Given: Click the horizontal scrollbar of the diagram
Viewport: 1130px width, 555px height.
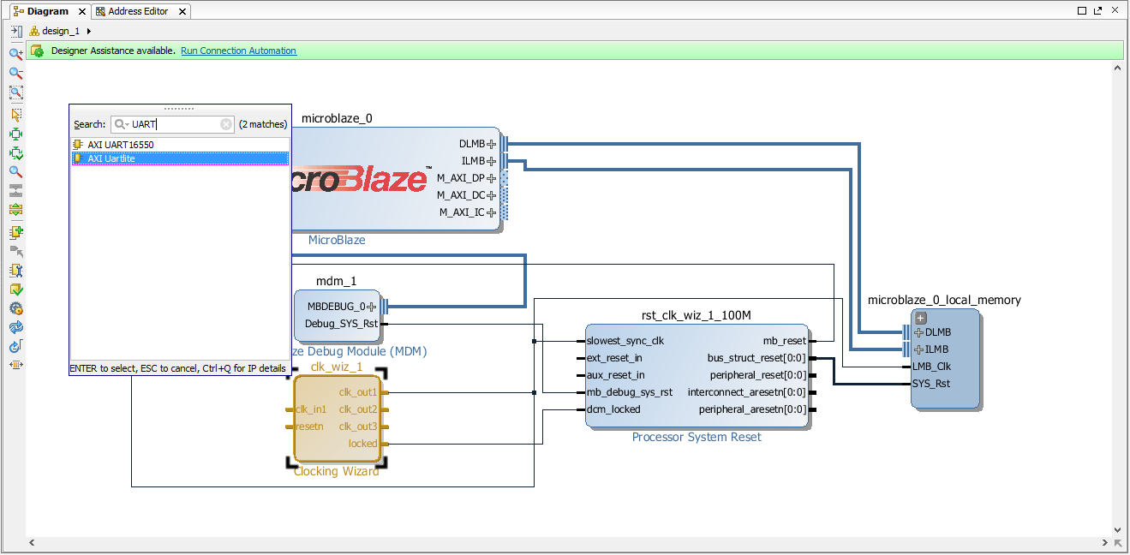Looking at the screenshot, I should pyautogui.click(x=568, y=543).
